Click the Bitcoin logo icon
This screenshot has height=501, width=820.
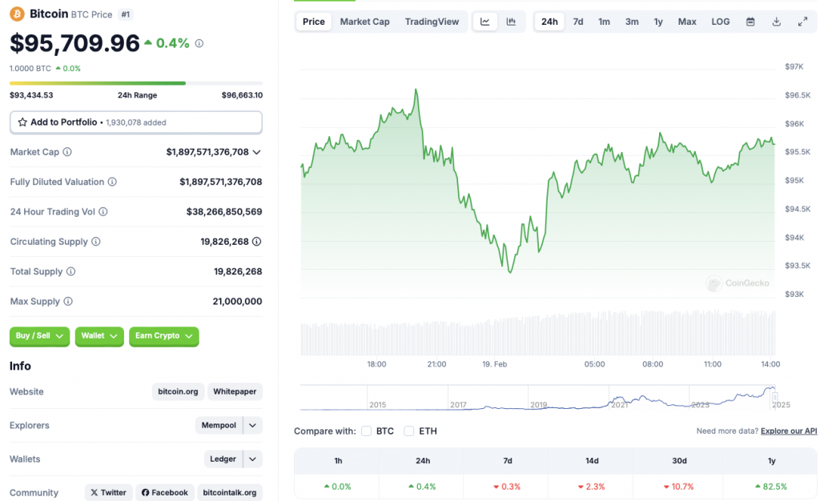[x=18, y=14]
